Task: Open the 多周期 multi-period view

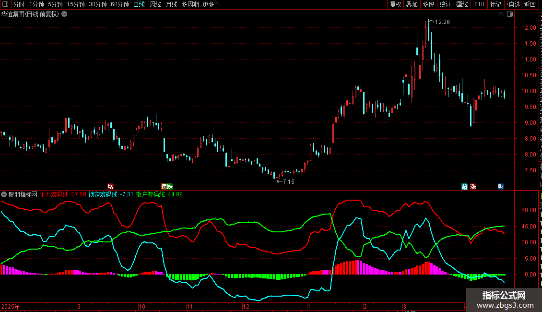Action: (x=190, y=4)
